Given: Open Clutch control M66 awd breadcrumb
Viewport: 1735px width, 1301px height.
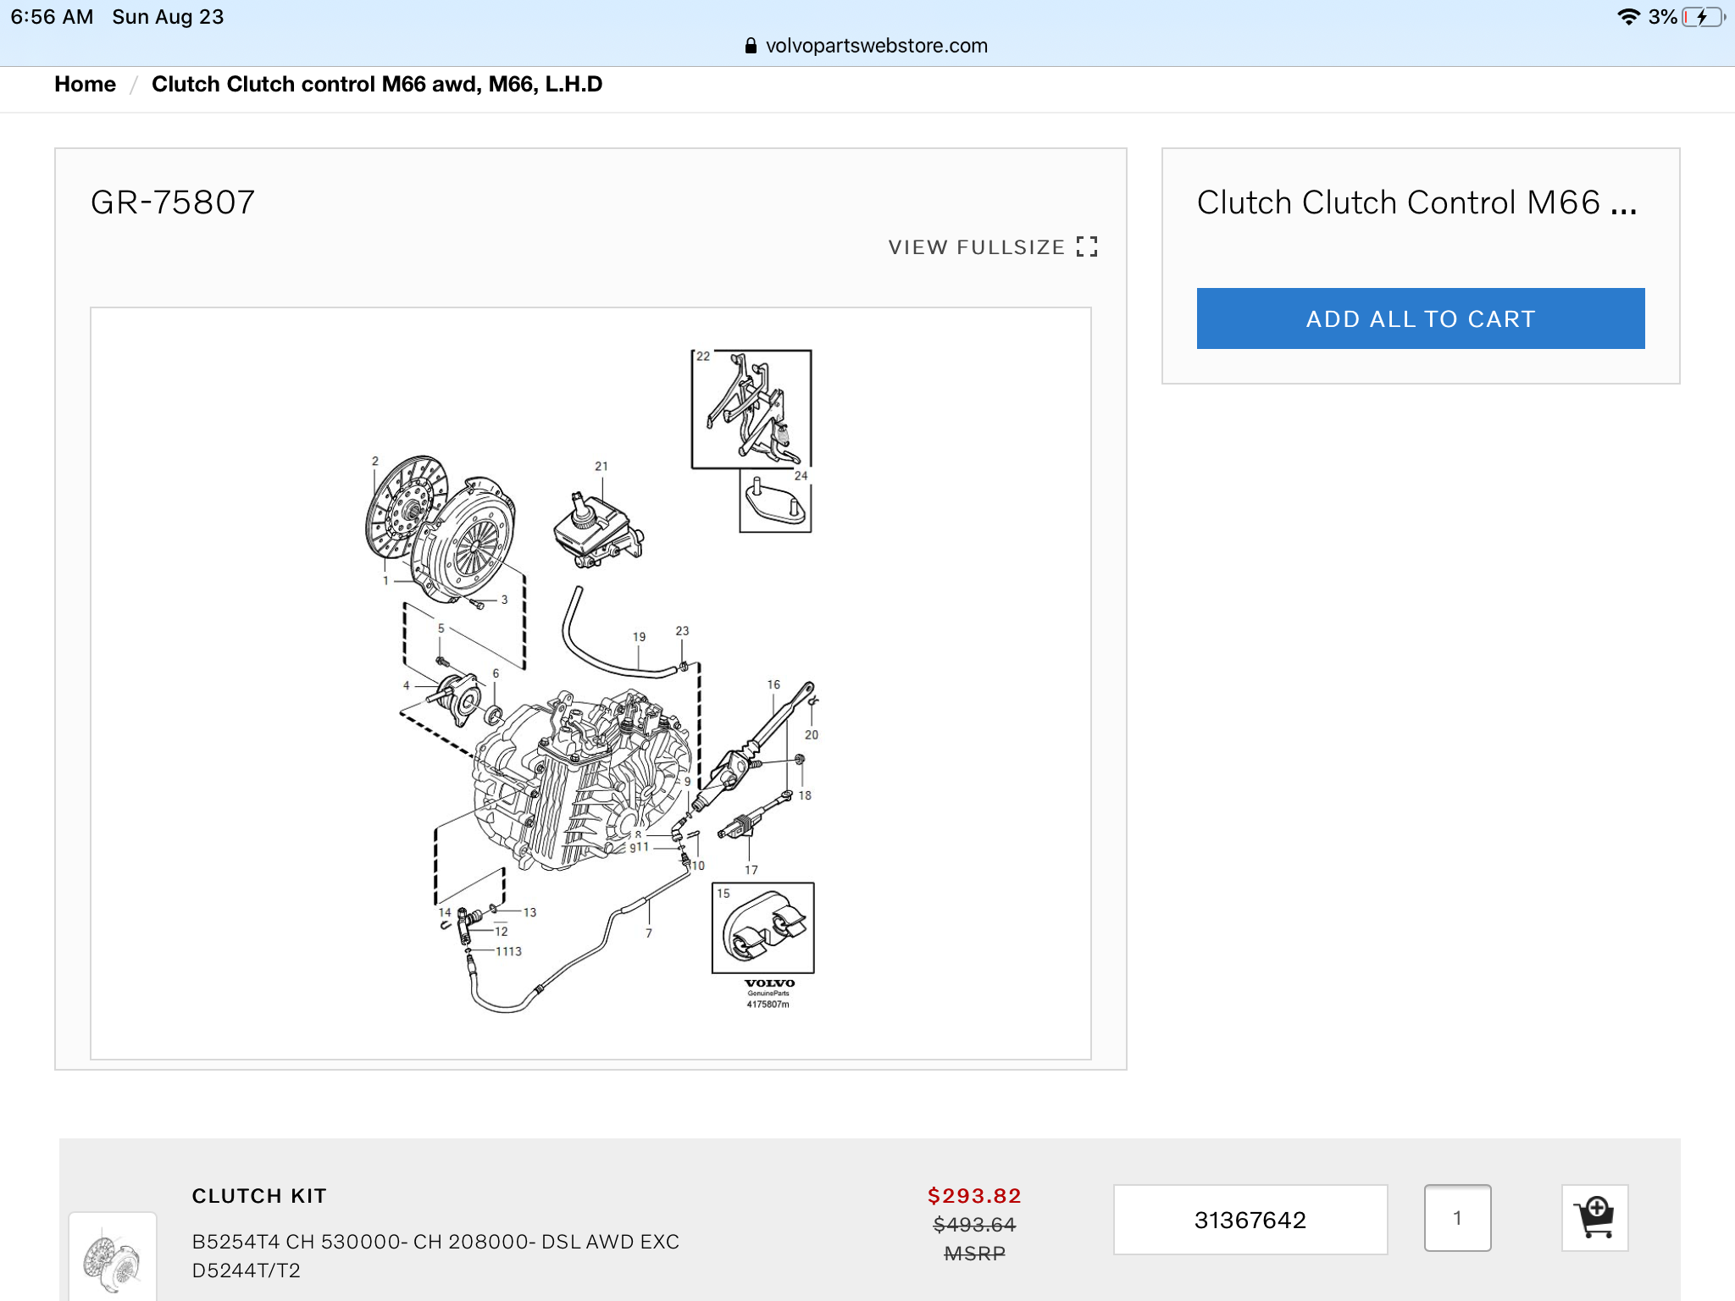Looking at the screenshot, I should (x=377, y=85).
